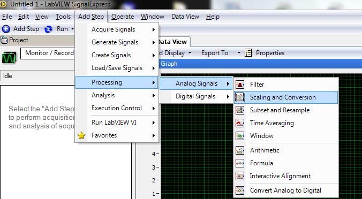Choose the Window processing step
This screenshot has width=362, height=199.
[286, 136]
